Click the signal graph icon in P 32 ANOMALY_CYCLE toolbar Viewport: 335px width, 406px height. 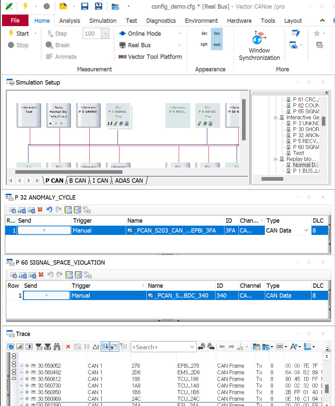[x=77, y=210]
